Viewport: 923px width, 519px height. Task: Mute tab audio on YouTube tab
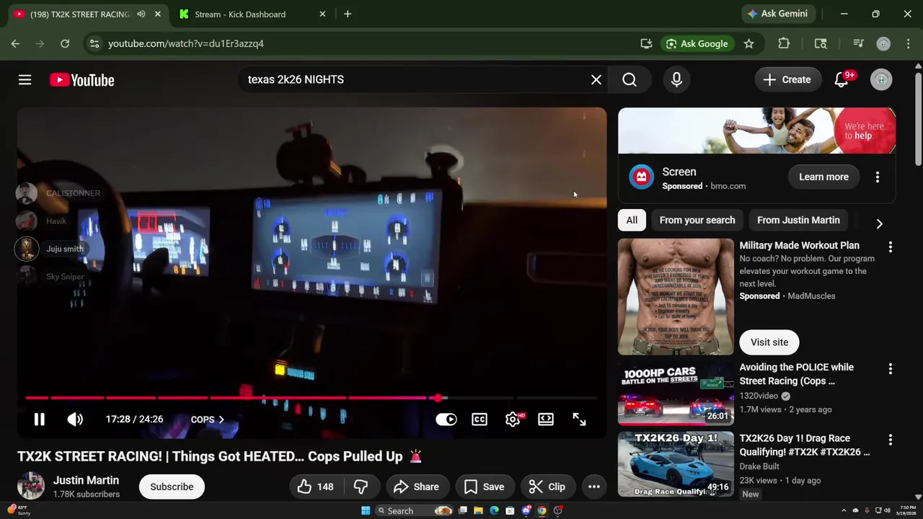click(141, 14)
